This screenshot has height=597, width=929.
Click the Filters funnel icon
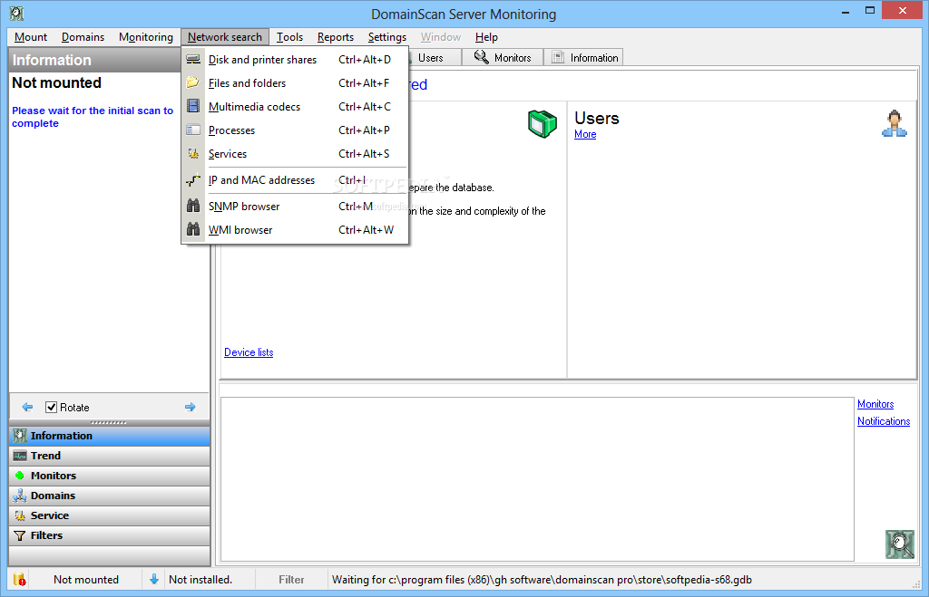20,535
